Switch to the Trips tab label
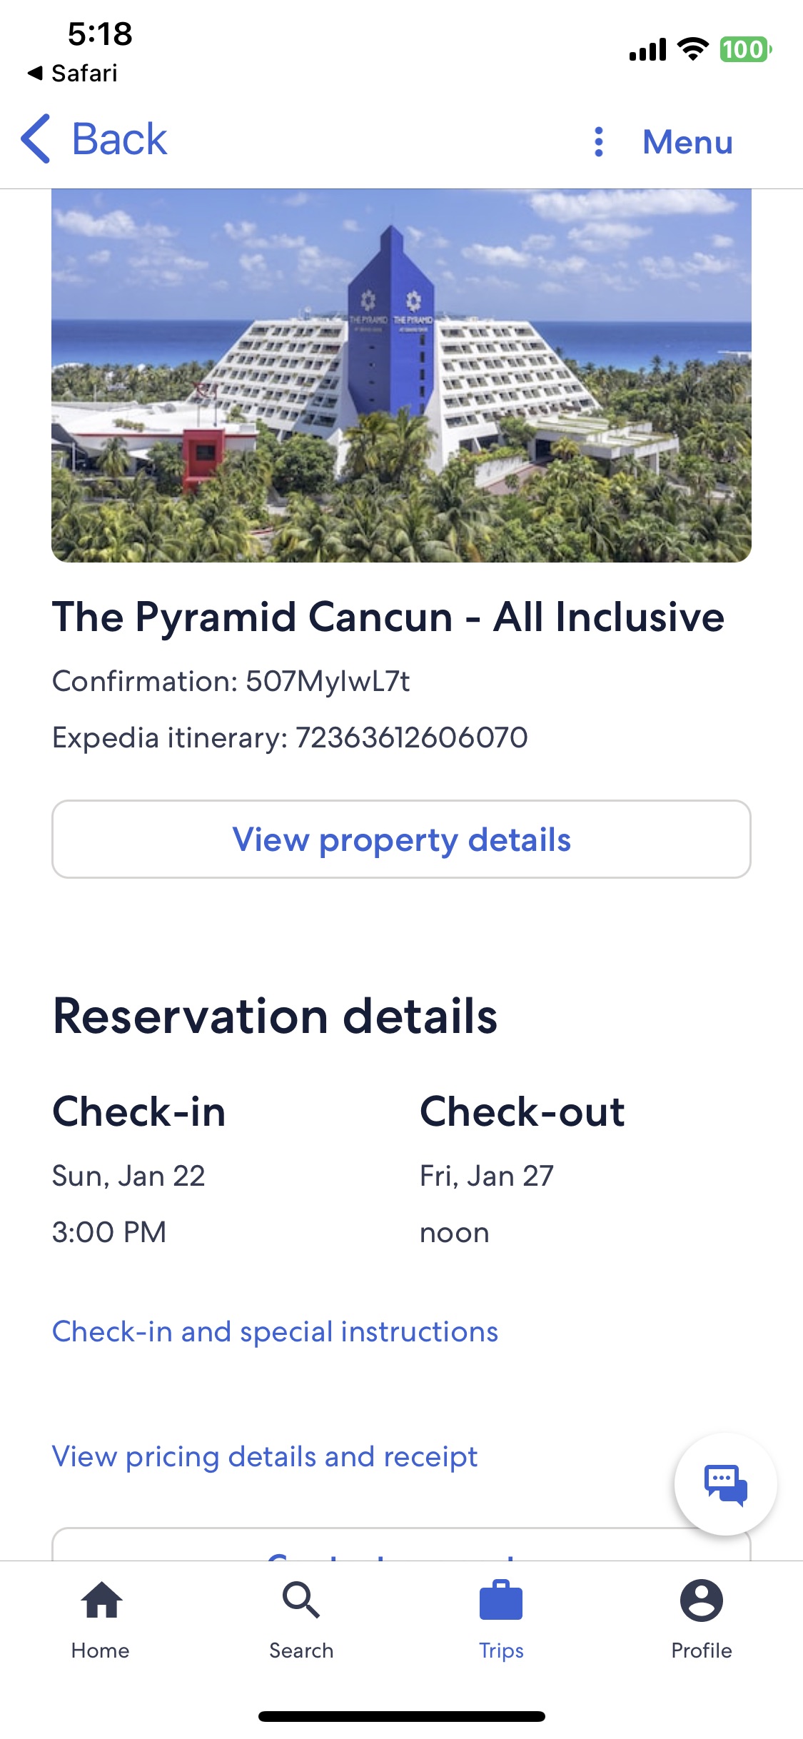 pos(501,1650)
